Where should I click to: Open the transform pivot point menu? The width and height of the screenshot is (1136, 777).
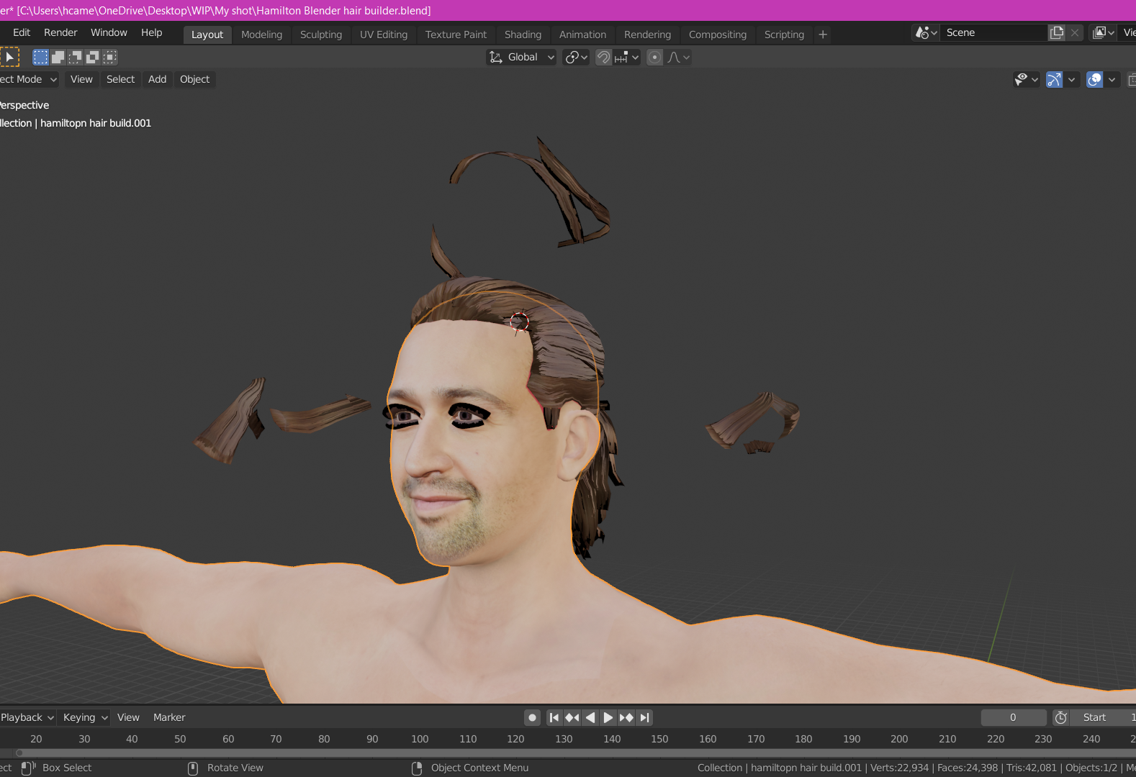[x=577, y=57]
